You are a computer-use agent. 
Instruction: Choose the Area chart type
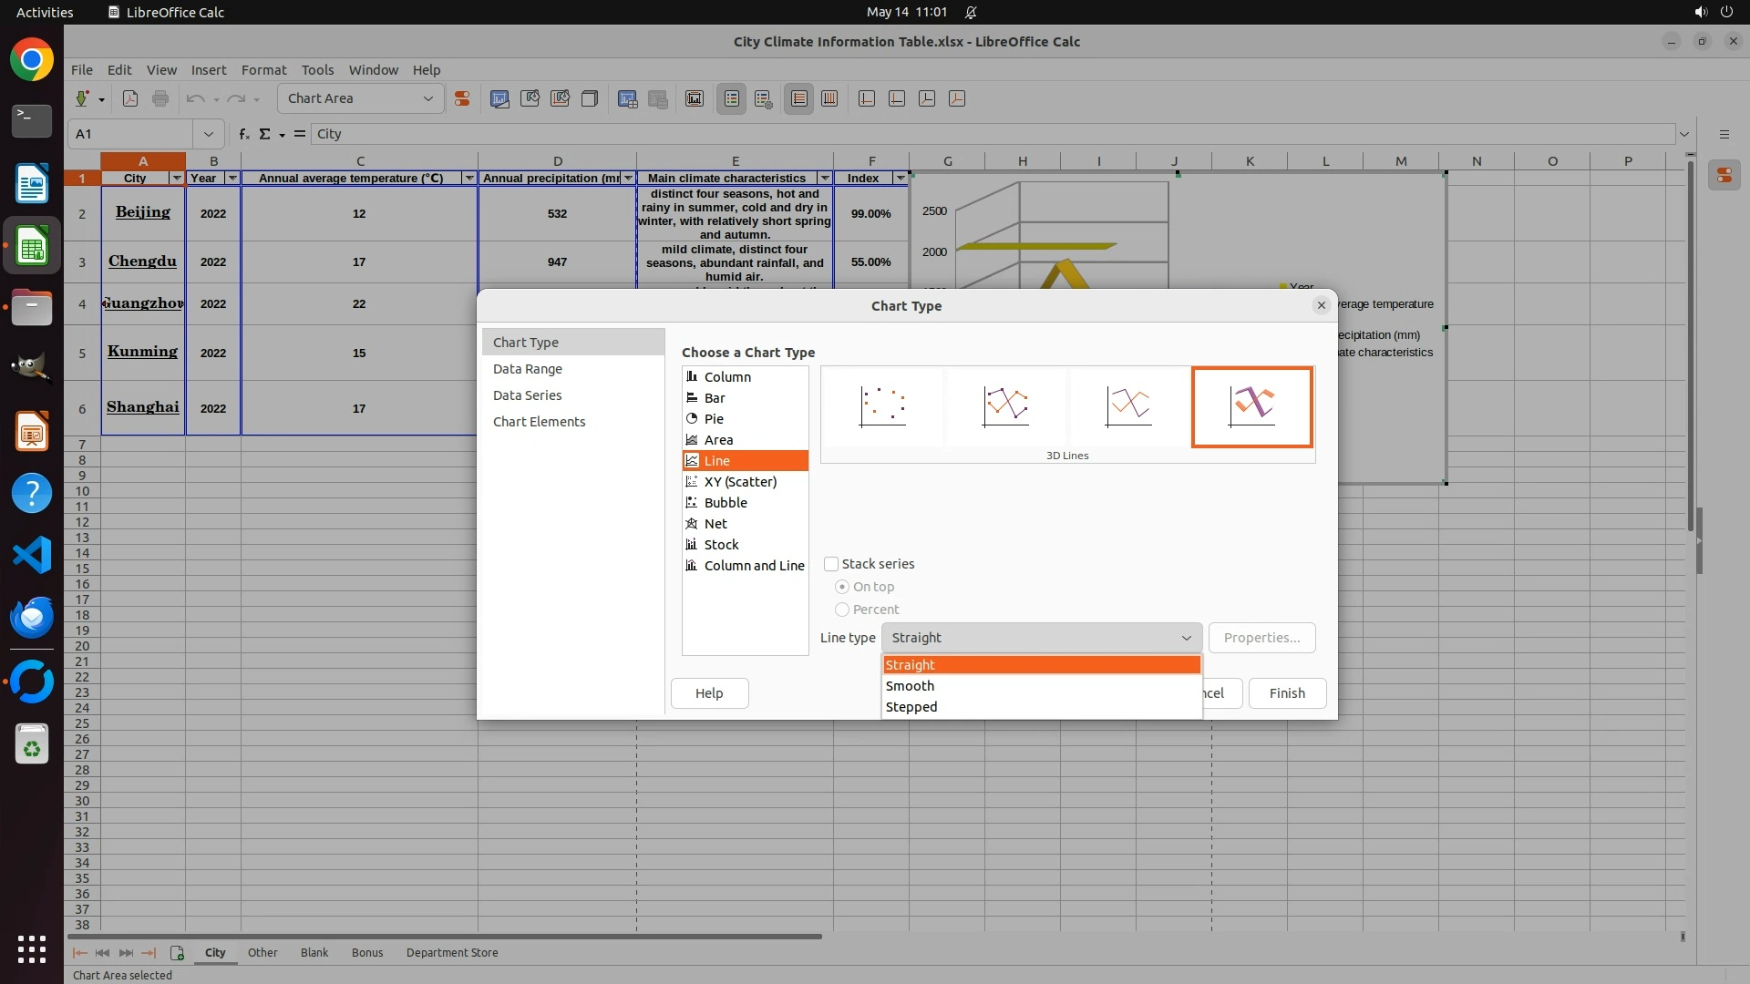click(x=718, y=440)
